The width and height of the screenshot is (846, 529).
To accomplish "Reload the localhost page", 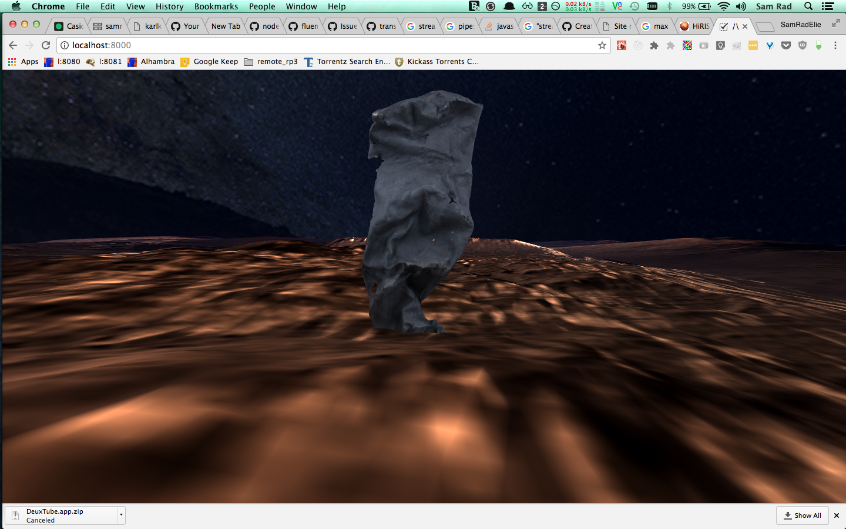I will [x=46, y=45].
